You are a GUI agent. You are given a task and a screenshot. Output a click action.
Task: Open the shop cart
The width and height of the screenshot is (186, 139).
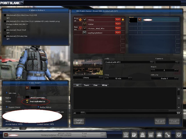click(151, 134)
